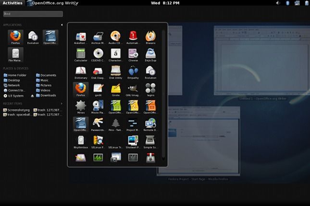The width and height of the screenshot is (310, 206).
Task: Launch the CD/DVD Creator icon
Action: coord(98,55)
